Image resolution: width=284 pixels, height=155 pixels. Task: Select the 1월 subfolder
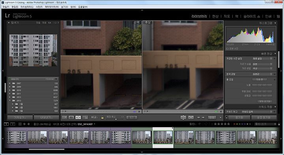coord(33,104)
